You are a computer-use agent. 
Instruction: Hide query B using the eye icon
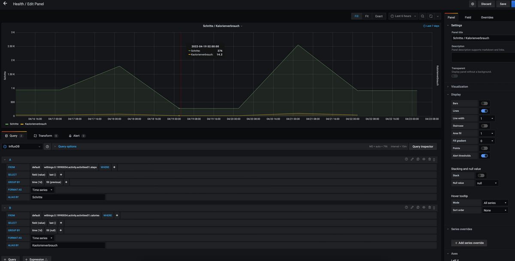pyautogui.click(x=424, y=207)
